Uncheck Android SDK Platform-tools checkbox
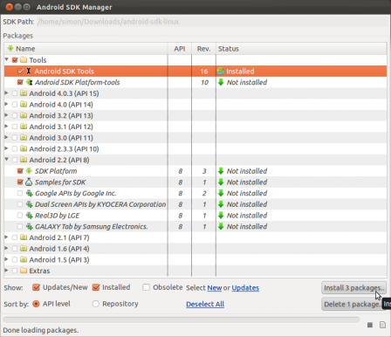 click(x=20, y=82)
